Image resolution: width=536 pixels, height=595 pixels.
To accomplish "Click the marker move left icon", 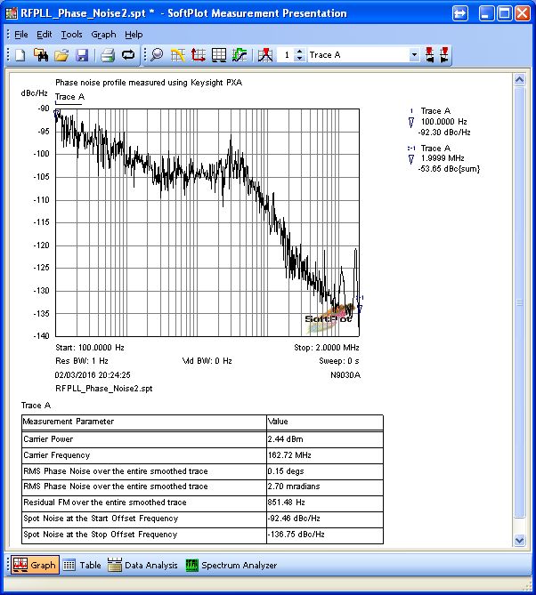I will point(430,55).
